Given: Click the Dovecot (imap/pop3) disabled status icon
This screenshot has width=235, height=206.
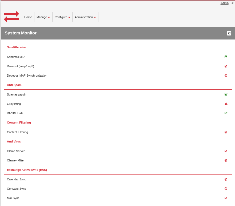Looking at the screenshot, I should tap(226, 66).
